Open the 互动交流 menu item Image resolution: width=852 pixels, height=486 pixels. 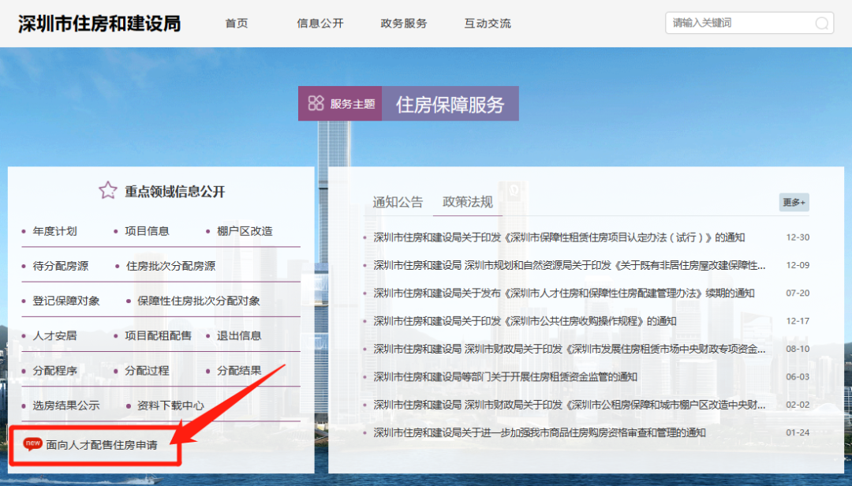click(x=488, y=24)
